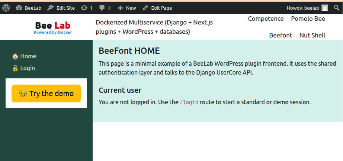Go to the Pomolo Bee menu item
This screenshot has height=161, width=343.
tap(308, 19)
